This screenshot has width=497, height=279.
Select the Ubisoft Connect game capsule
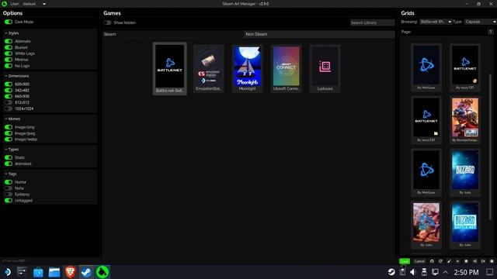tap(287, 69)
